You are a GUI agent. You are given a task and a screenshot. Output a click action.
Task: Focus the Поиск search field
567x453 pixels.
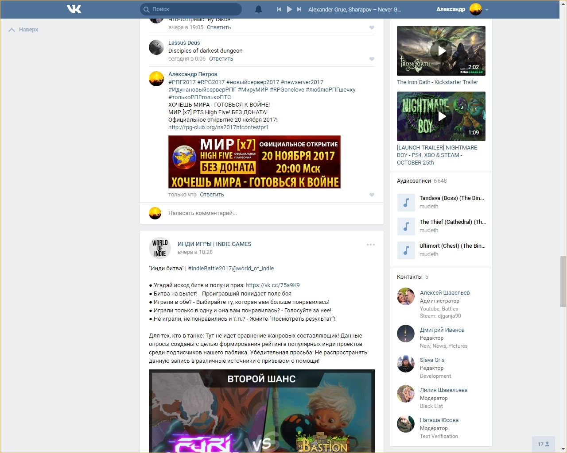(x=191, y=9)
